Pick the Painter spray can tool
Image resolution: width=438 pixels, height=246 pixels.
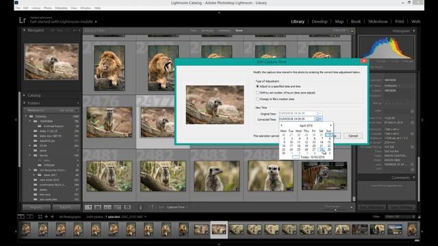click(140, 207)
